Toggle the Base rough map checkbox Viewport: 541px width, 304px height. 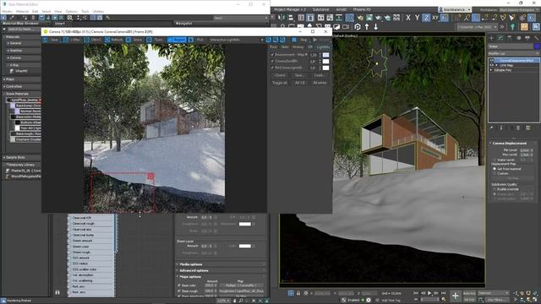(179, 291)
